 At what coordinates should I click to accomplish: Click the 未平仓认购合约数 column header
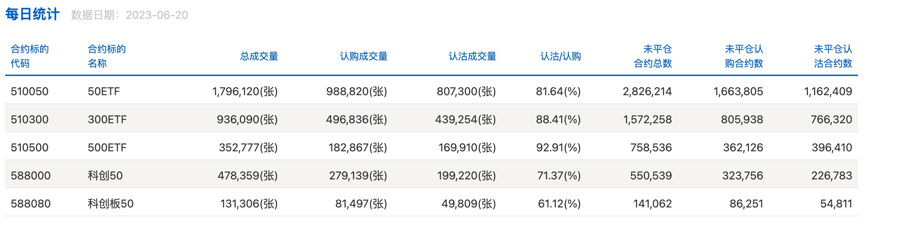pos(744,56)
